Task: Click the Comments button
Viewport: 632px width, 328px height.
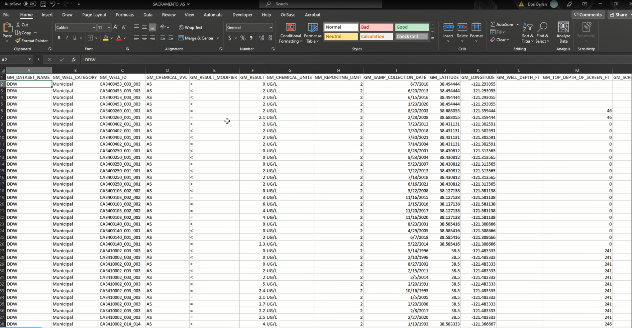Action: [588, 15]
